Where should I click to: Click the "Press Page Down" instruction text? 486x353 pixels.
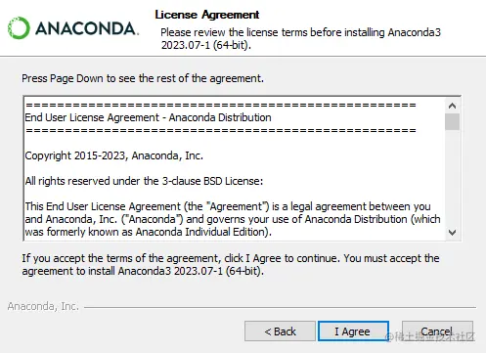click(143, 78)
